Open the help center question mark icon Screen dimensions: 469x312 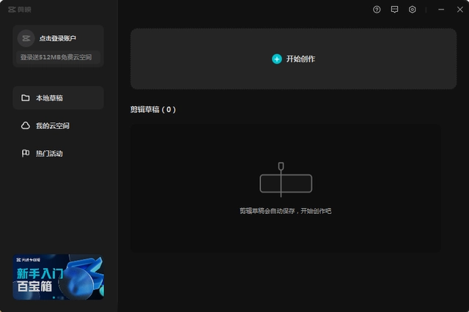pos(377,10)
